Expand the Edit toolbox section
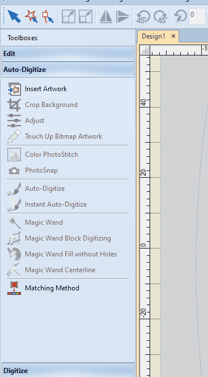This screenshot has width=208, height=377. coord(68,54)
